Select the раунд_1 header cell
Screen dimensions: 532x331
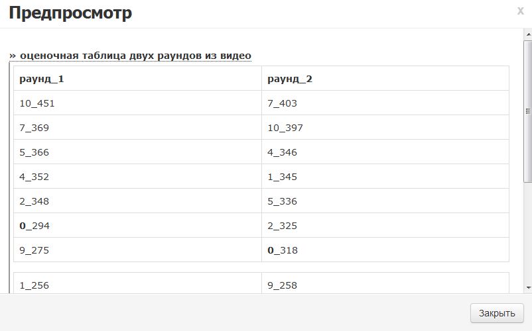click(137, 79)
